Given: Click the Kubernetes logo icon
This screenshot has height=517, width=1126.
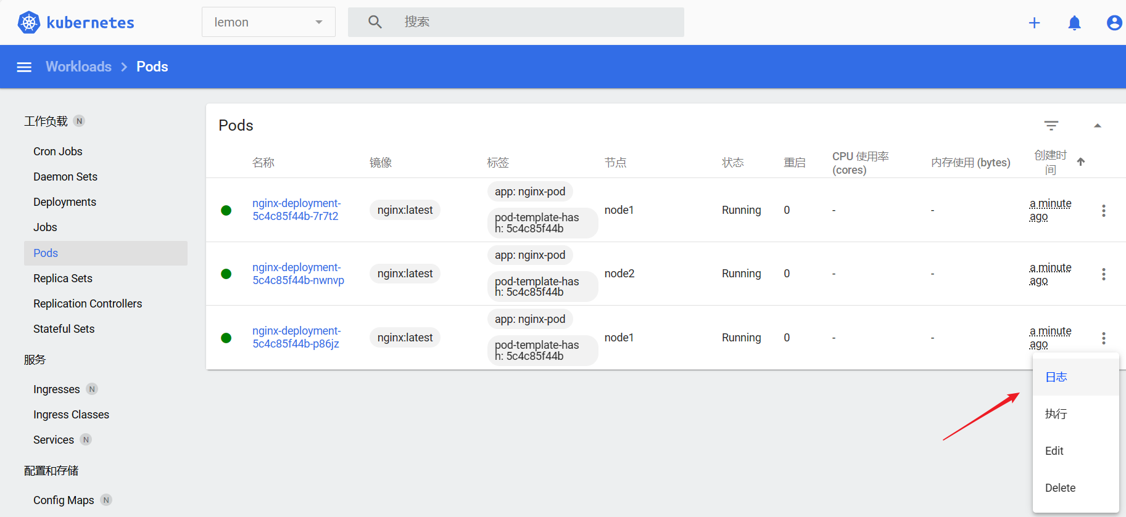Looking at the screenshot, I should pos(28,22).
